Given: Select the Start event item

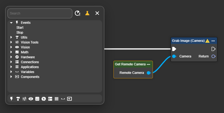Looking at the screenshot, I should click(20, 28).
